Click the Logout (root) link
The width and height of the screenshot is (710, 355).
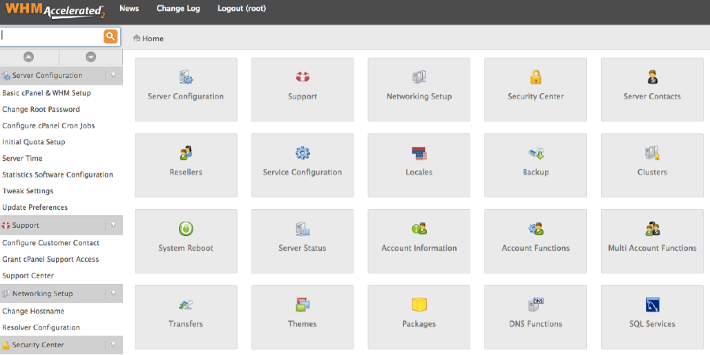point(242,9)
